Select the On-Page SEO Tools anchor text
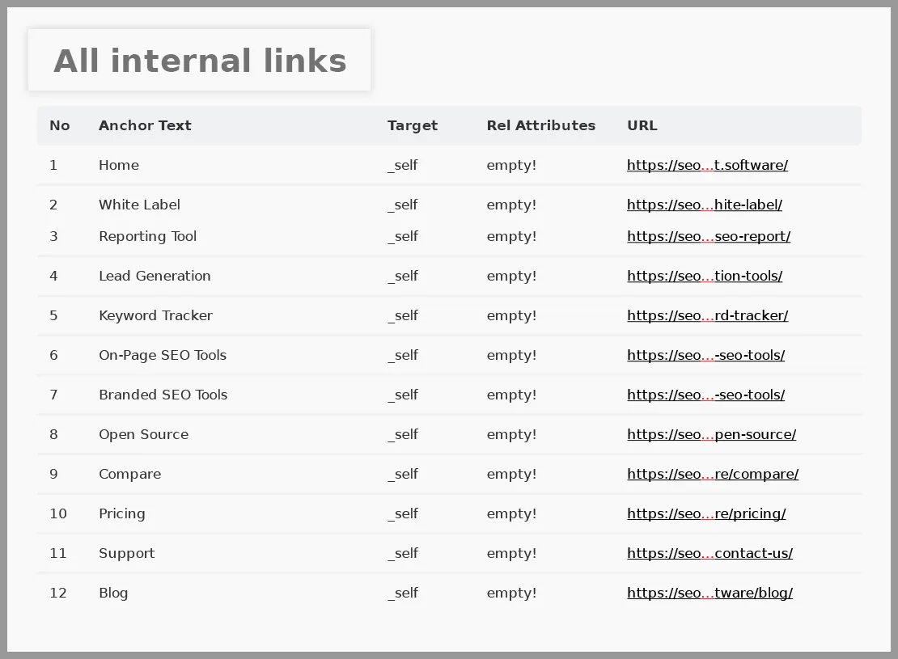The height and width of the screenshot is (659, 898). (x=163, y=355)
